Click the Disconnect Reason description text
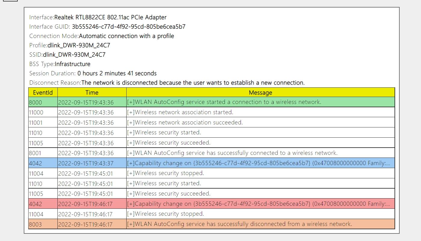 point(193,83)
